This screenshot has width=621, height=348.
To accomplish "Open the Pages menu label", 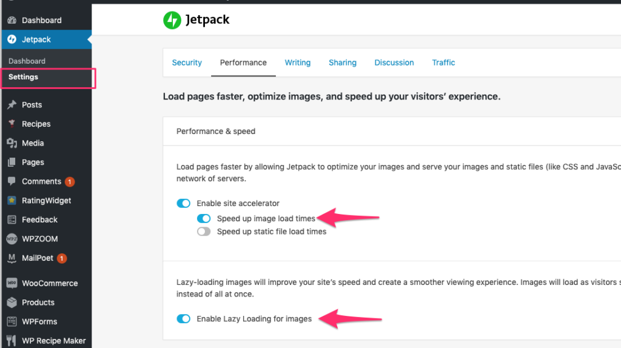I will coord(33,162).
